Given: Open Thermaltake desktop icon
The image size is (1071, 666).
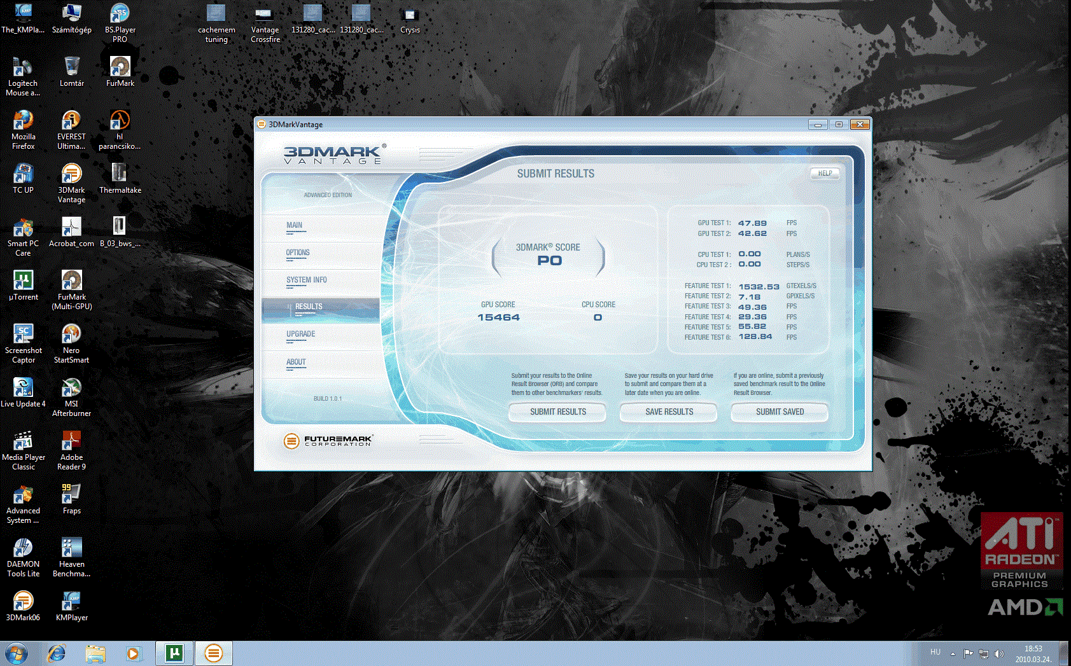Looking at the screenshot, I should [x=120, y=179].
